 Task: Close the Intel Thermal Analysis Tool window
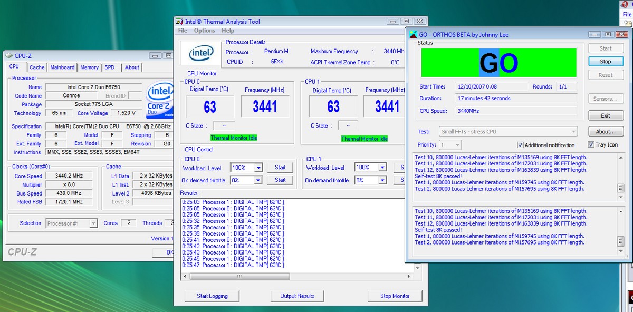point(420,22)
